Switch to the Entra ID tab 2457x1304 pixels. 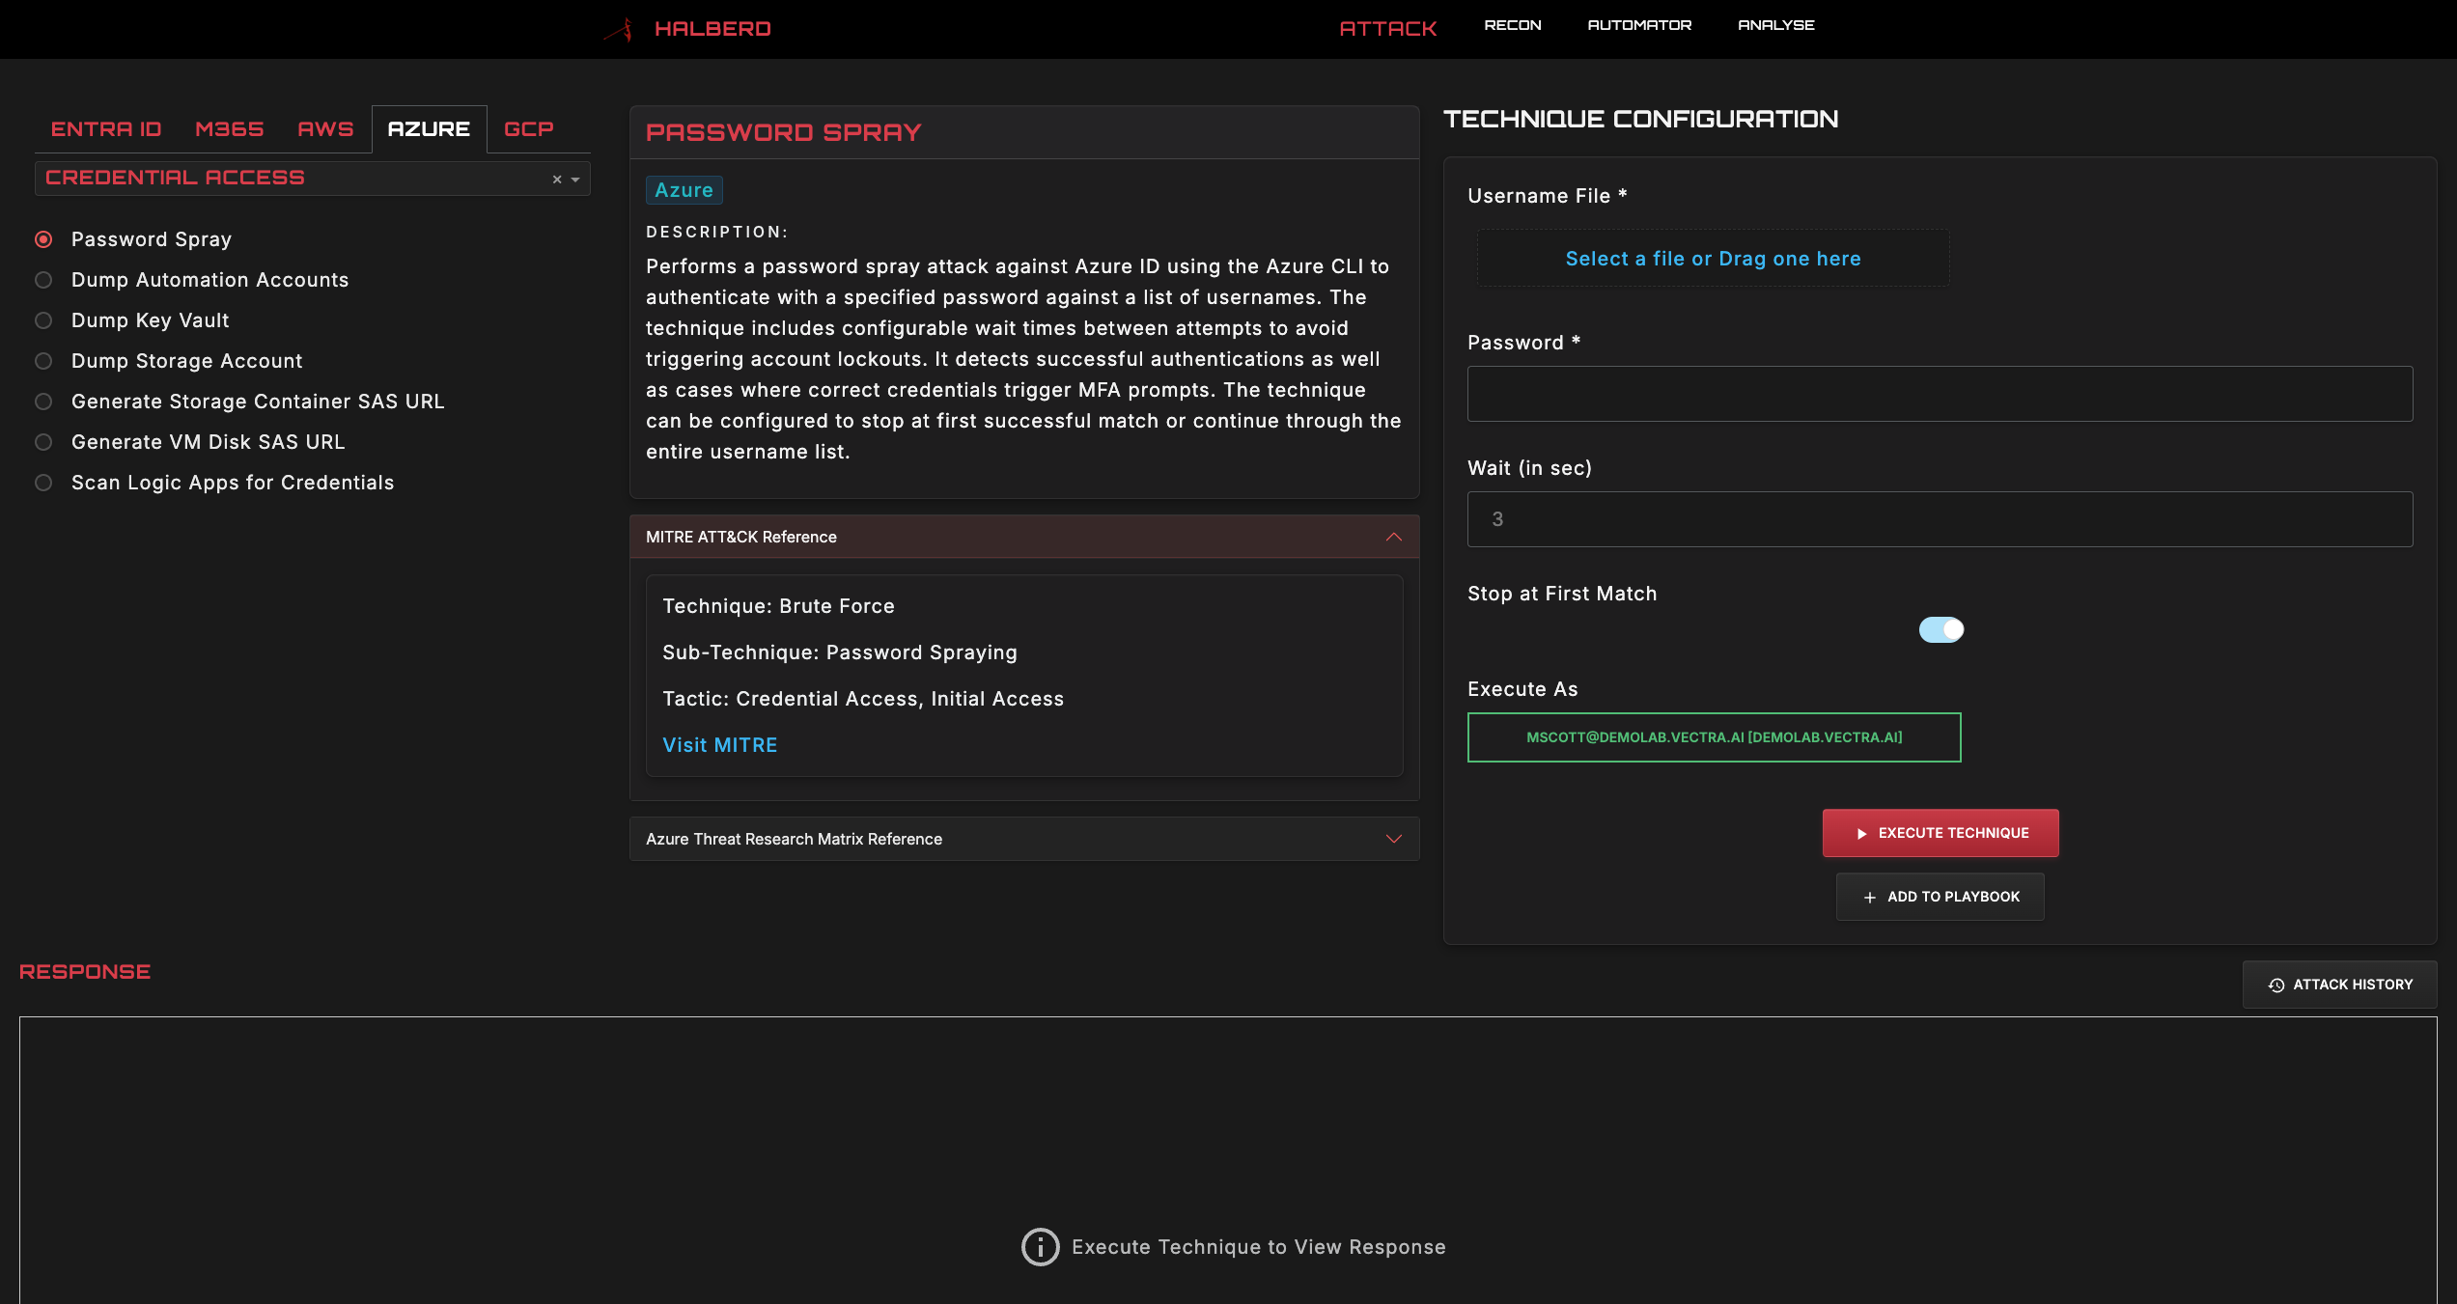pos(106,129)
